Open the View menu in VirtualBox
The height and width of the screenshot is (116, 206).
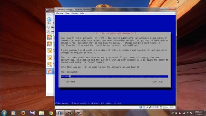pos(67,13)
